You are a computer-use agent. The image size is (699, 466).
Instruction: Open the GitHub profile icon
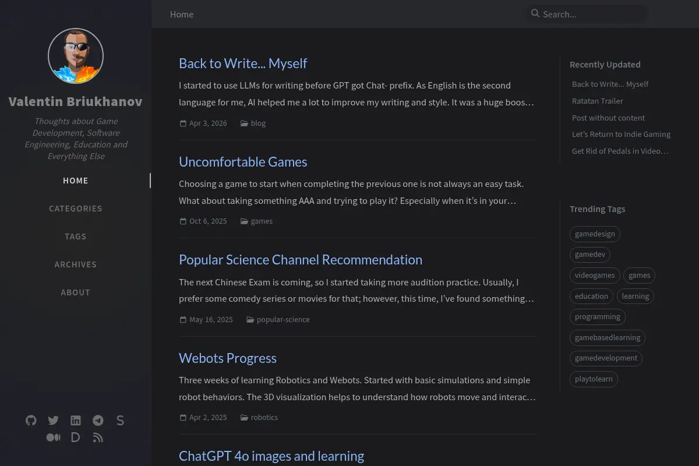pos(31,421)
